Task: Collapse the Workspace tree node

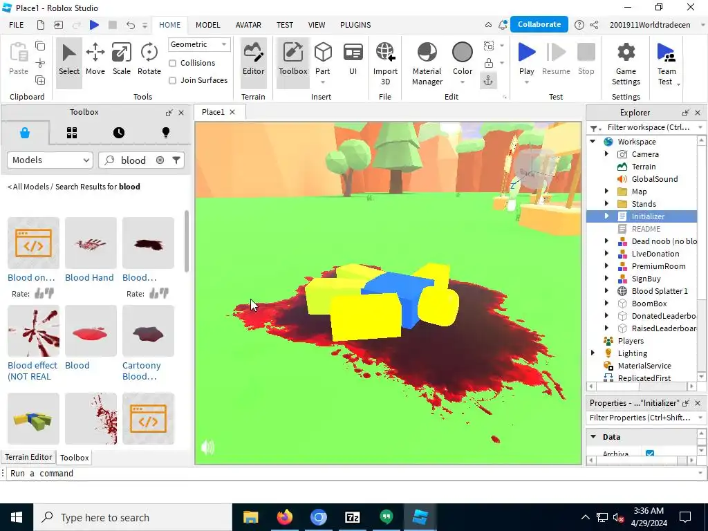Action: (593, 142)
